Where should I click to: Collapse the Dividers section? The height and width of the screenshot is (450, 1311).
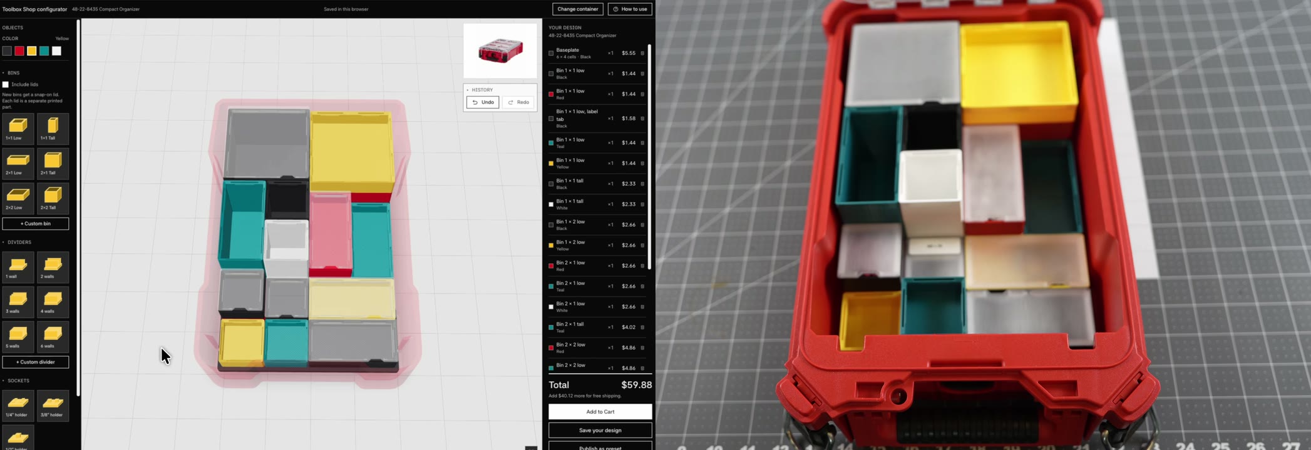pyautogui.click(x=17, y=242)
